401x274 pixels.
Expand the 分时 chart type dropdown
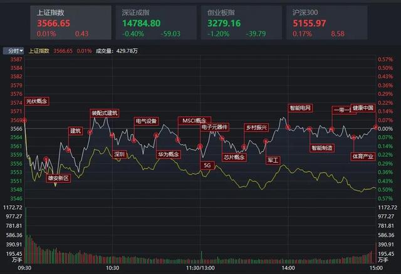coord(14,50)
